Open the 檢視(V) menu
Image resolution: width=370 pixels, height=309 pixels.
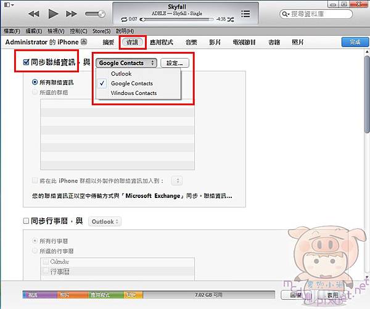56,31
